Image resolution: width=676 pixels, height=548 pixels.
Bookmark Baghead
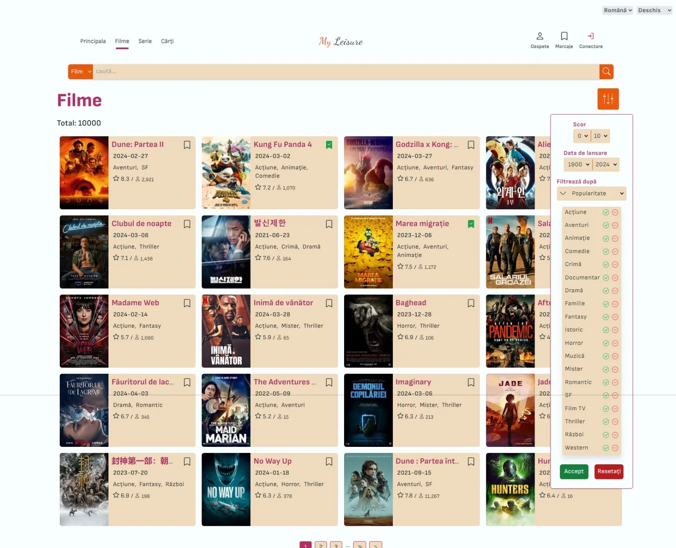pyautogui.click(x=471, y=303)
